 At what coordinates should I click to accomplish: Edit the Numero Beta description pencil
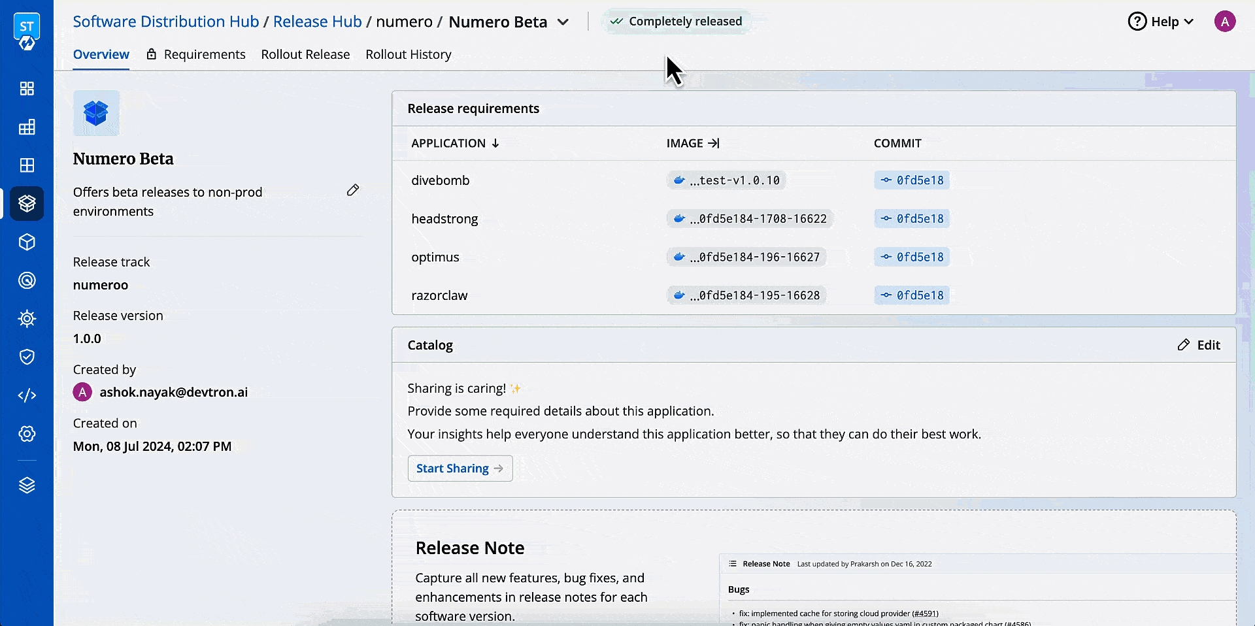(353, 190)
